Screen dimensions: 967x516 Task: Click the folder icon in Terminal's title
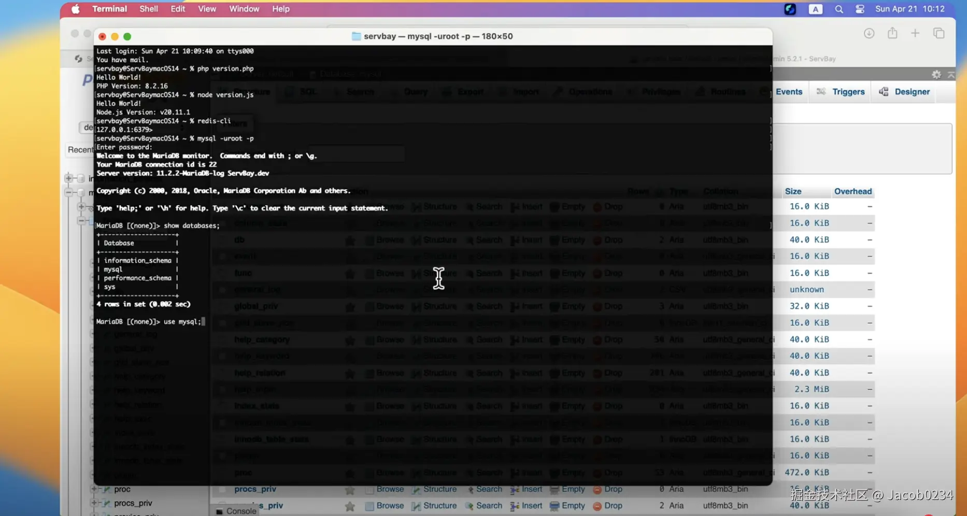pyautogui.click(x=356, y=36)
